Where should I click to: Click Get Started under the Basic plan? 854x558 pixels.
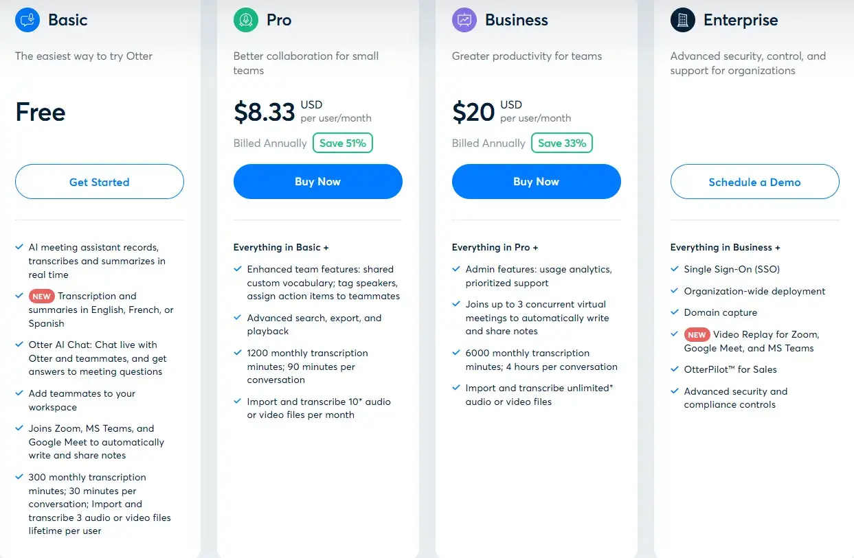(x=99, y=181)
